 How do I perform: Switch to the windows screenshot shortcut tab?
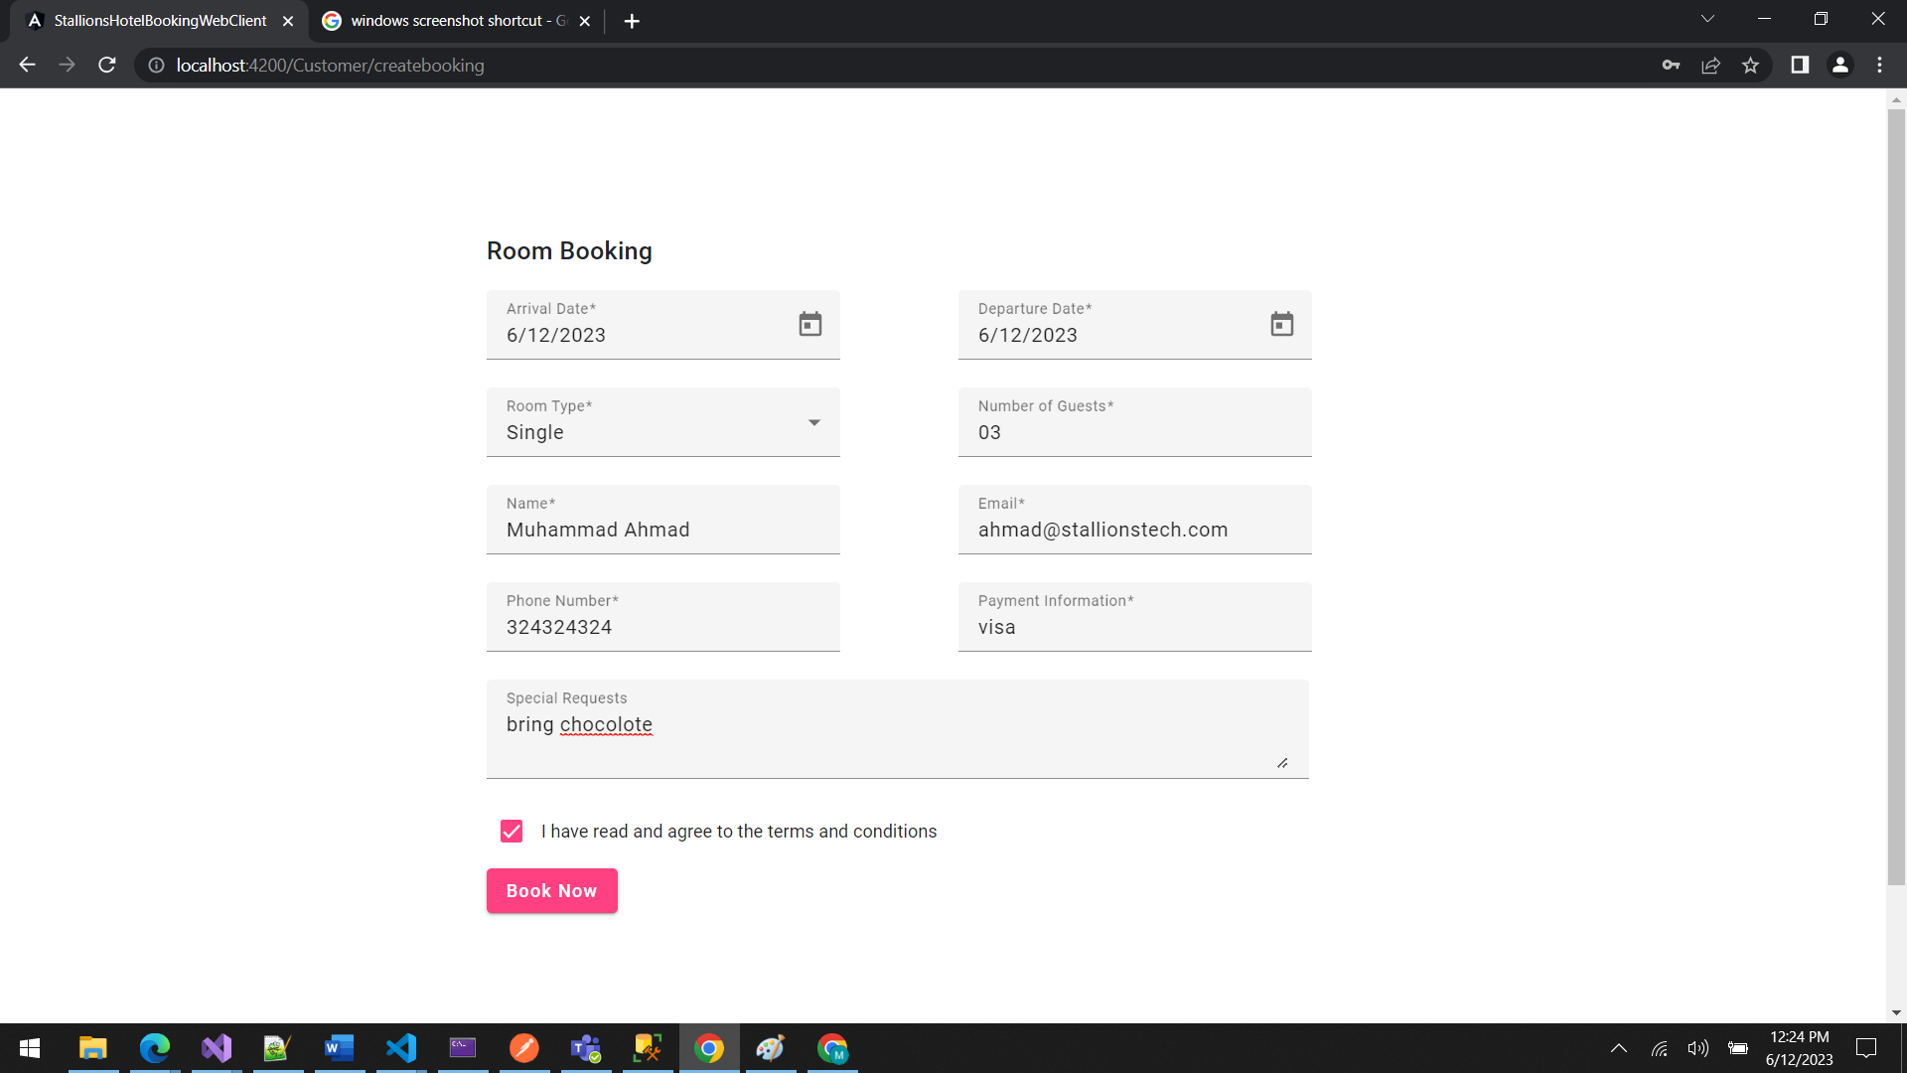(x=457, y=21)
